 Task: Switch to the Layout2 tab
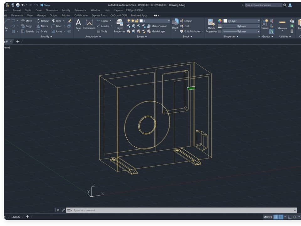tap(16, 217)
